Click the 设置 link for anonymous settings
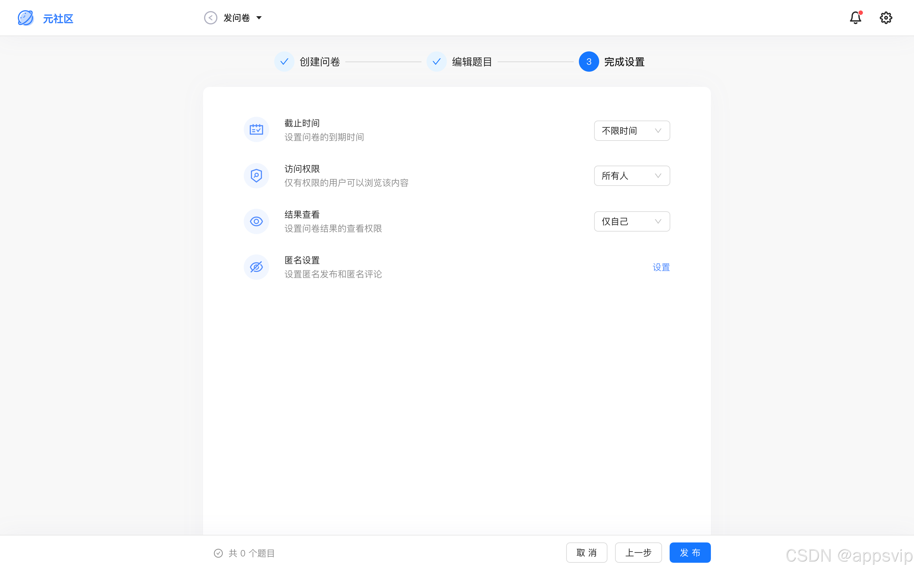Image resolution: width=914 pixels, height=571 pixels. point(661,267)
